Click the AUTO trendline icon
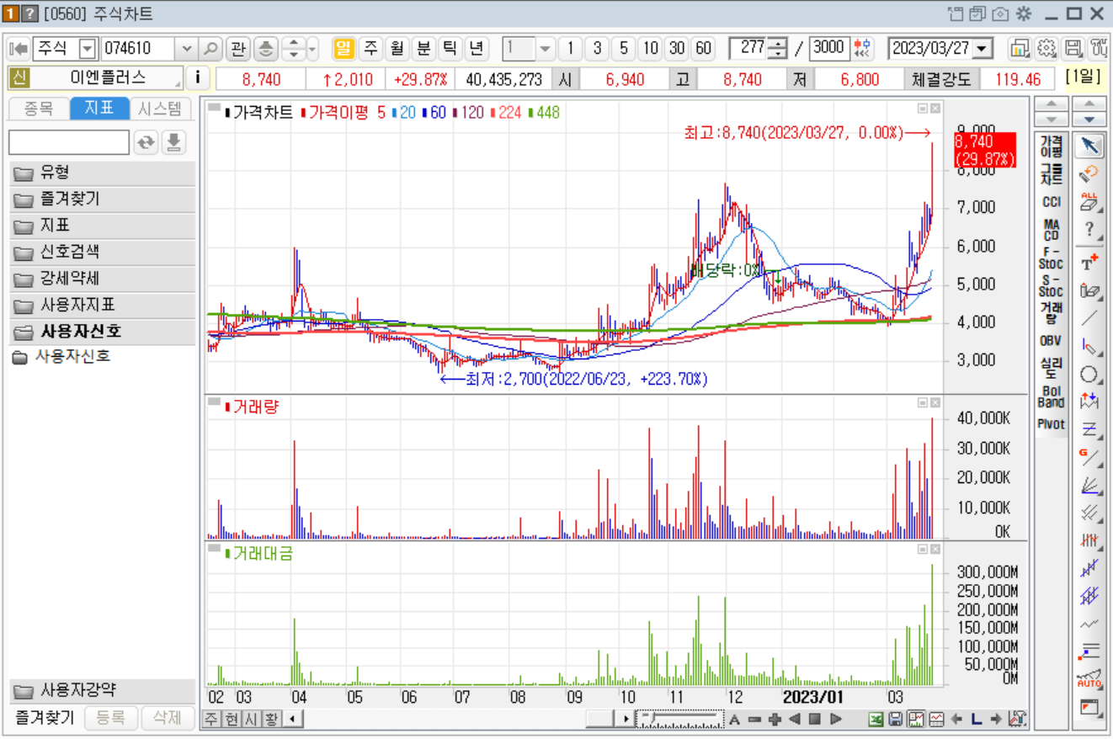1113x739 pixels. (1090, 679)
